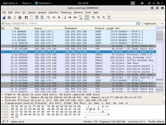The height and width of the screenshot is (125, 166).
Task: Open system power menu arrow
Action: 162,3
